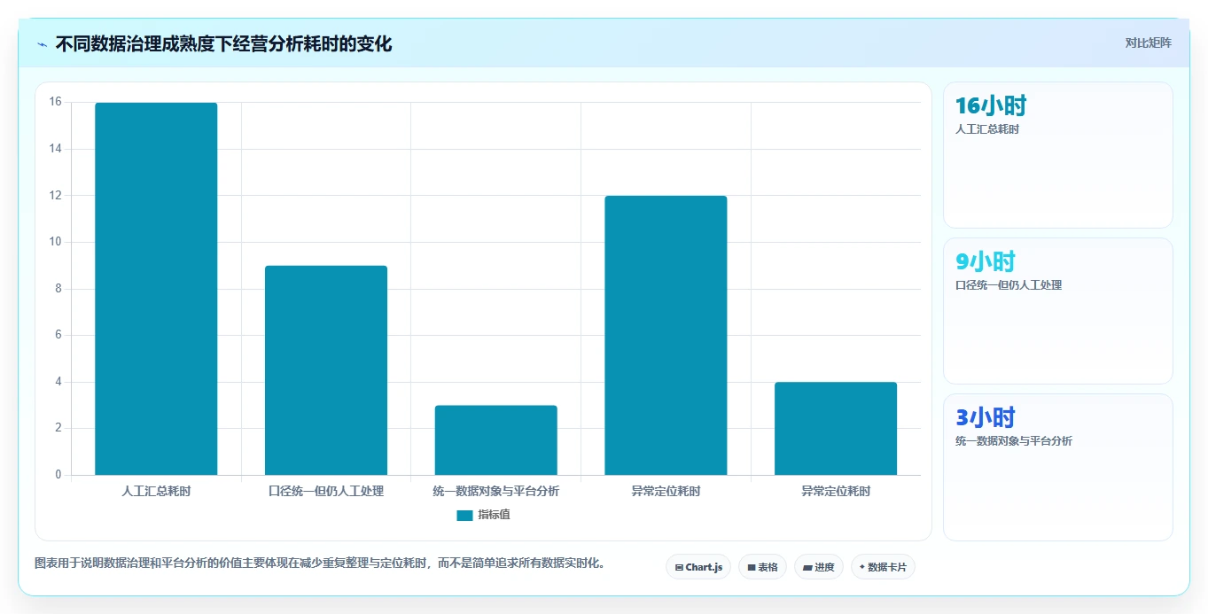Click the 口径统一但仍人工处理 x-axis label
This screenshot has height=614, width=1208.
tap(326, 491)
